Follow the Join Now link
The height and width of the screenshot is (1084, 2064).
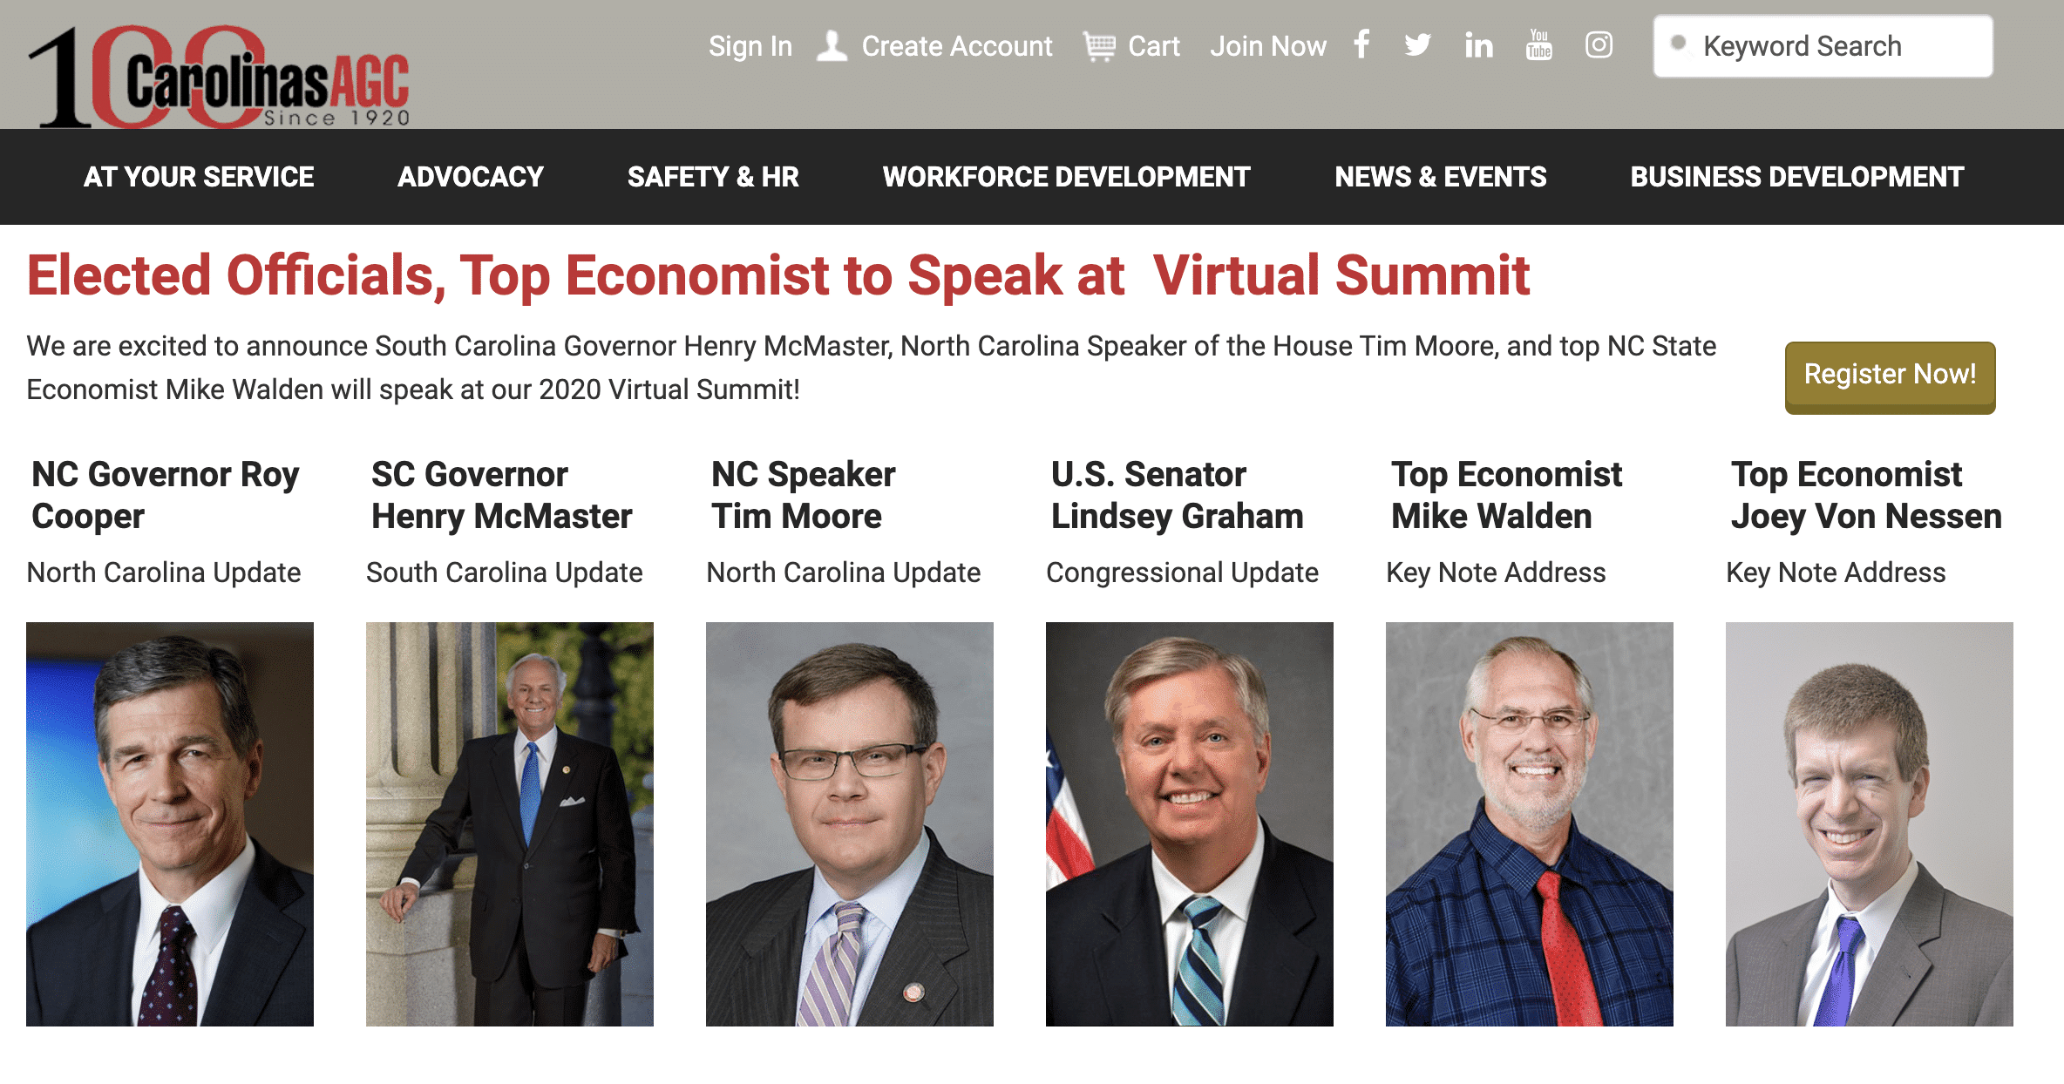(1267, 46)
